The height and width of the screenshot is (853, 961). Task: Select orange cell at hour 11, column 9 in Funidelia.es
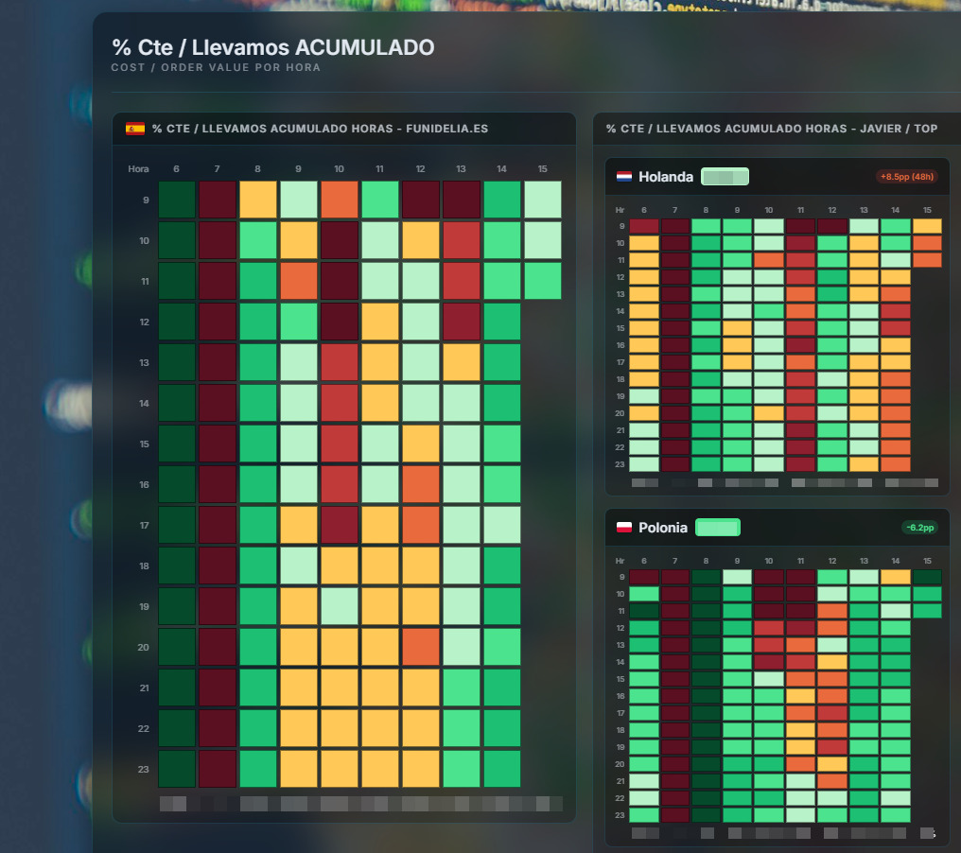tap(298, 281)
